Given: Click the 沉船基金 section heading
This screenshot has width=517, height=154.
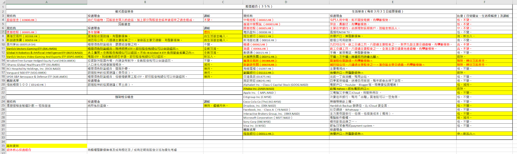Looking at the screenshot, I should [124, 24].
